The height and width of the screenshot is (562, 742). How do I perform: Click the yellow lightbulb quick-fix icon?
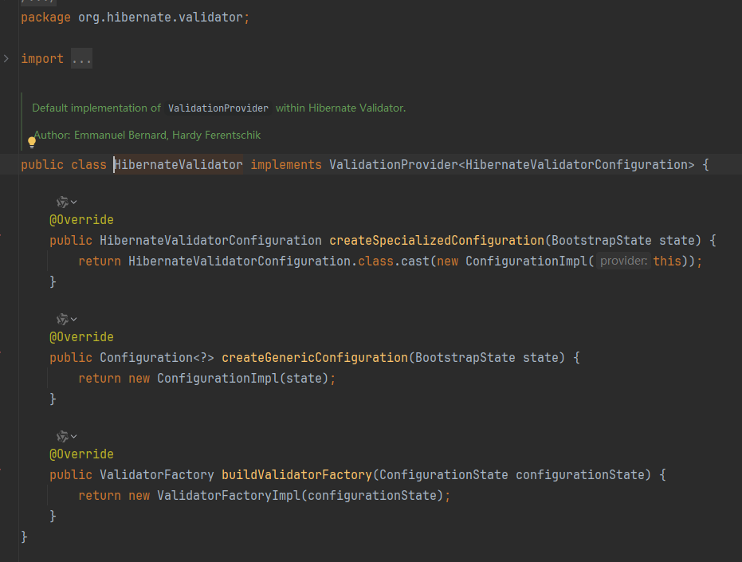[x=32, y=142]
